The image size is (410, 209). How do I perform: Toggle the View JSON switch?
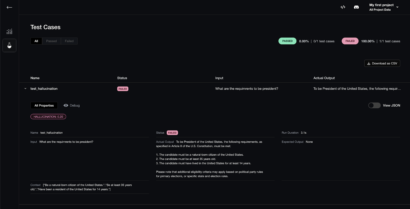coord(374,106)
